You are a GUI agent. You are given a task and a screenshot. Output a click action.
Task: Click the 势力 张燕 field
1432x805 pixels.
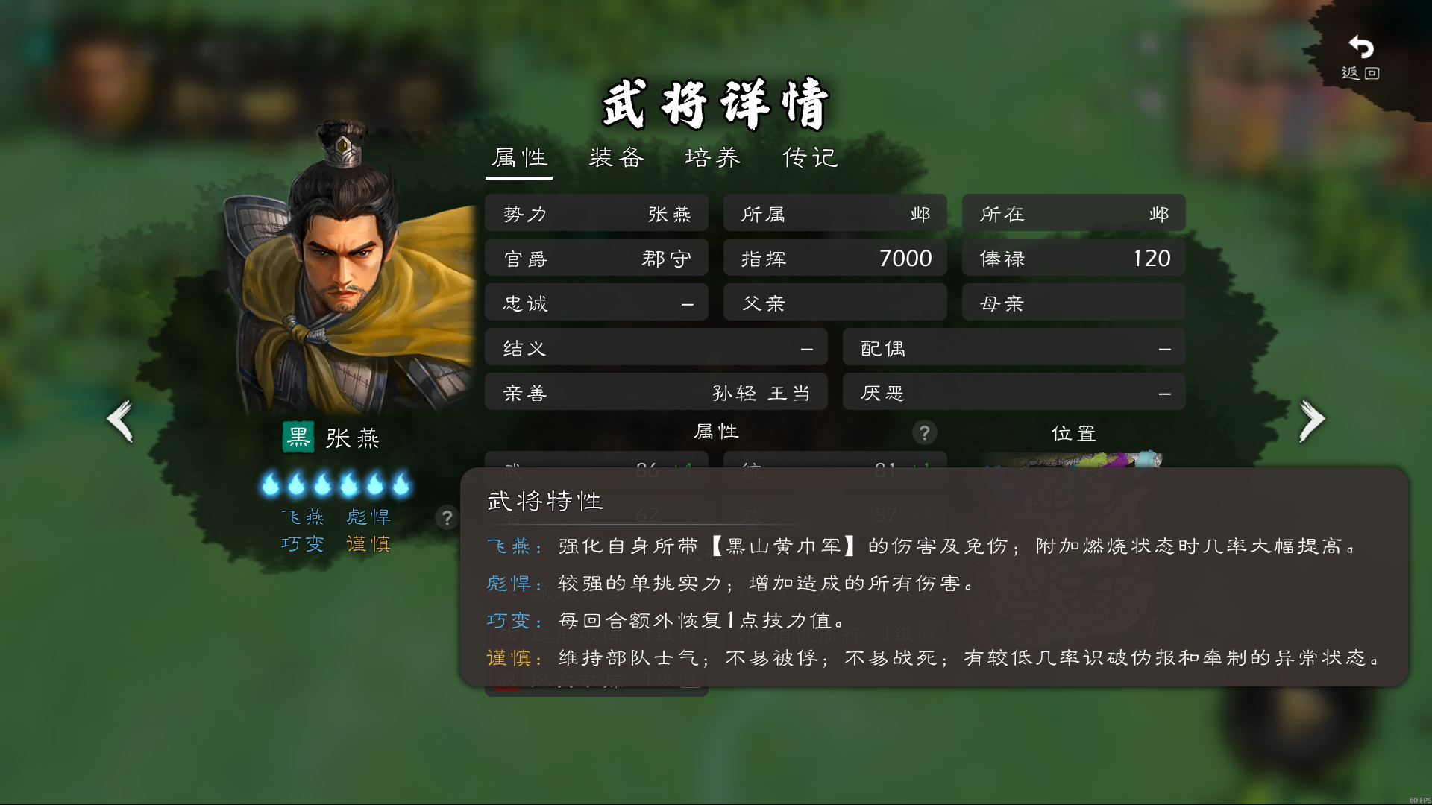597,213
